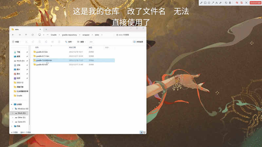Open 图片 Pictures in quick access
262x147 pixels.
18,70
